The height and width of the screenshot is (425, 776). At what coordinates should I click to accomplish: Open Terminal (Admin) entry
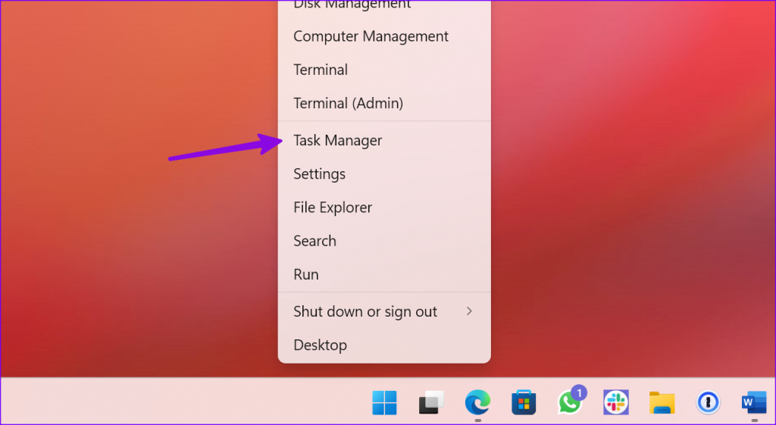[384, 103]
